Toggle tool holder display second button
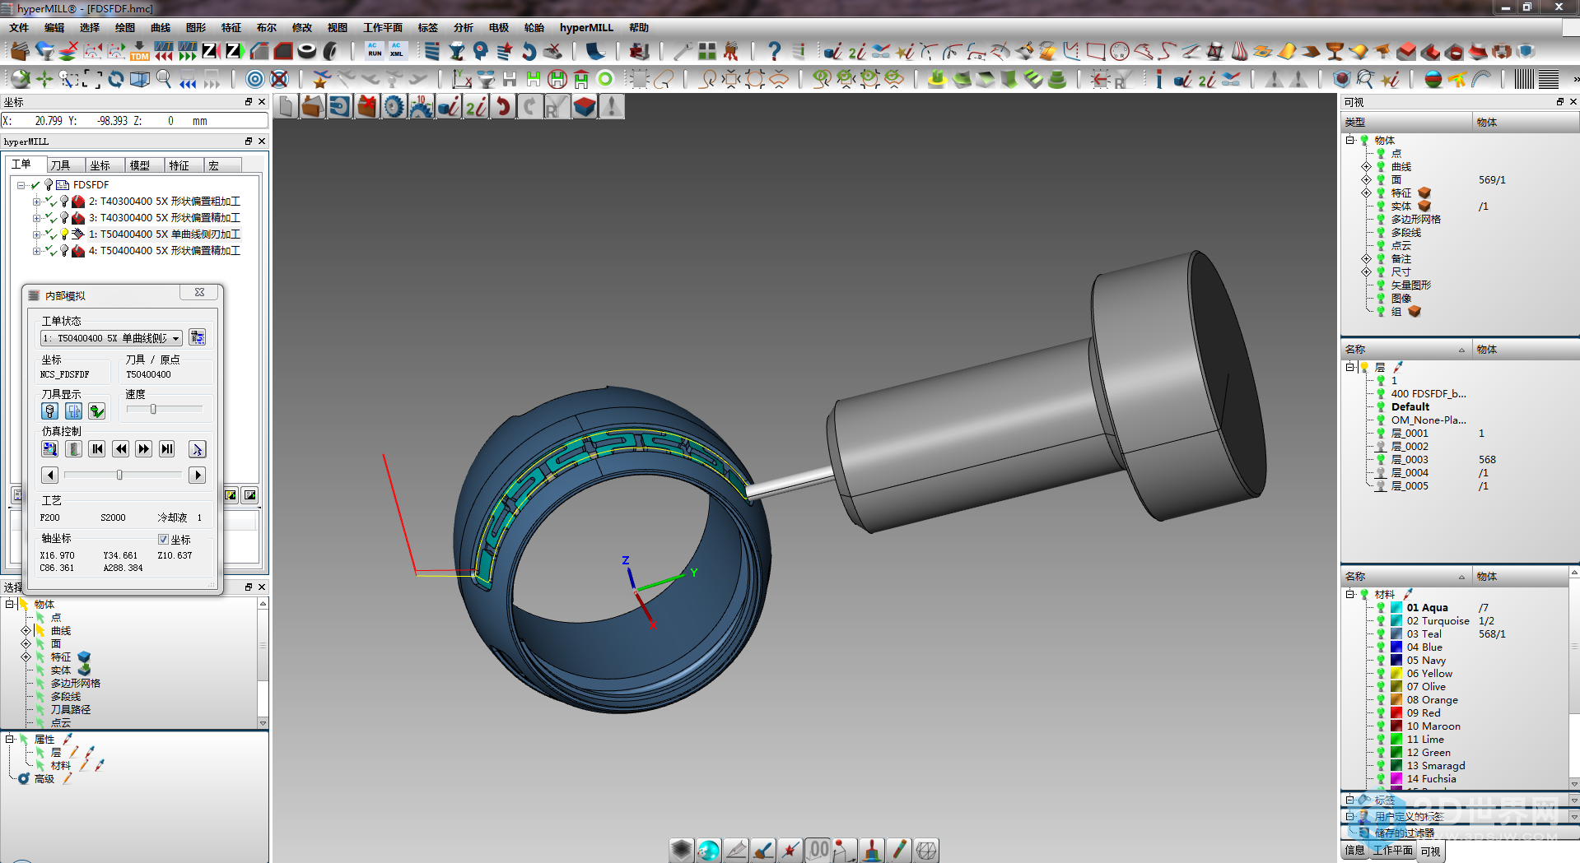The height and width of the screenshot is (863, 1580). pos(73,411)
